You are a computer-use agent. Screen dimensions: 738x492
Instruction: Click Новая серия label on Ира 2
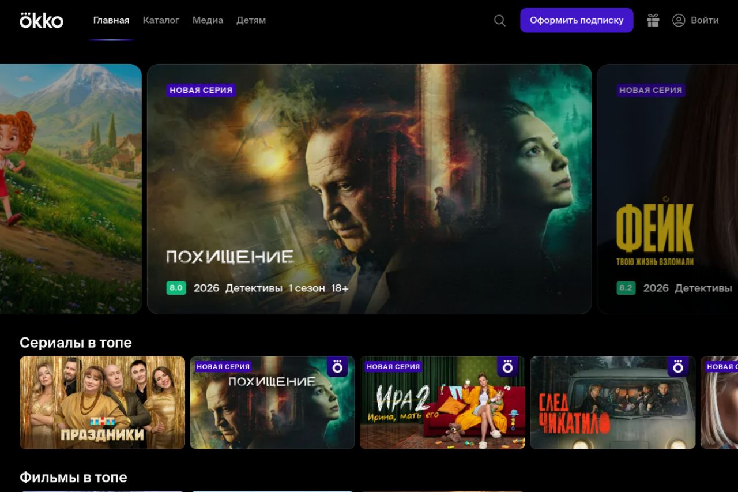pyautogui.click(x=393, y=366)
